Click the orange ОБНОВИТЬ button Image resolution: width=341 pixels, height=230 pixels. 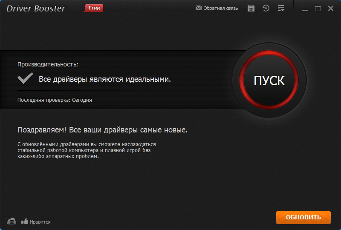point(303,217)
